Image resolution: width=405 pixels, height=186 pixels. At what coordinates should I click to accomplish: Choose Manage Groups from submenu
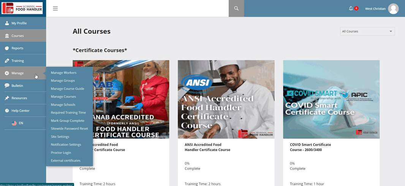pyautogui.click(x=63, y=81)
